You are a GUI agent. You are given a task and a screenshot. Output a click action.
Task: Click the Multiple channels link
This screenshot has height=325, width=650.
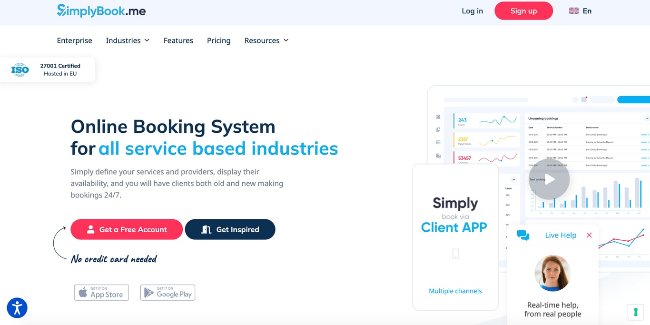(x=455, y=291)
